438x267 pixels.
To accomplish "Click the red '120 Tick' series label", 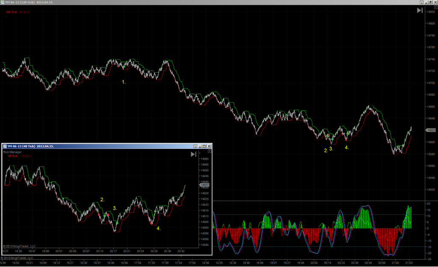I will pyautogui.click(x=12, y=12).
